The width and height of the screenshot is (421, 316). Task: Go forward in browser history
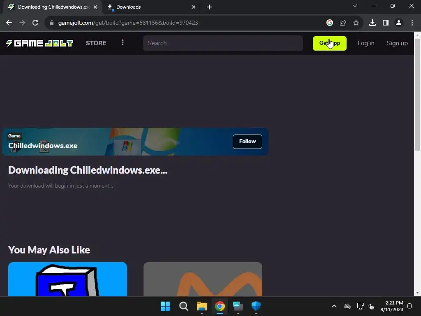pos(22,23)
